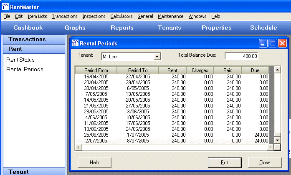
Task: Expand the Tenant sidebar section
Action: [x=33, y=171]
